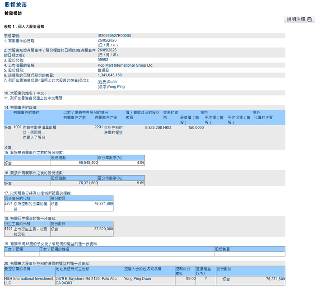This screenshot has width=316, height=289.
Task: Select form serial number IS20260527E00003
Action: (x=114, y=36)
